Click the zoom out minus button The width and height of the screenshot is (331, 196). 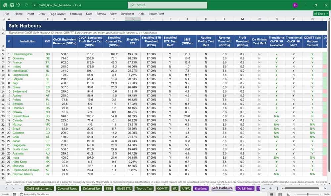coord(295,194)
